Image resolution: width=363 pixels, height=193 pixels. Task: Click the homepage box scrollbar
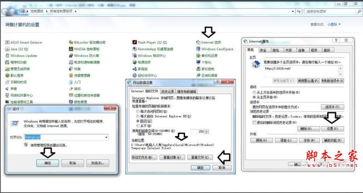tap(341, 71)
